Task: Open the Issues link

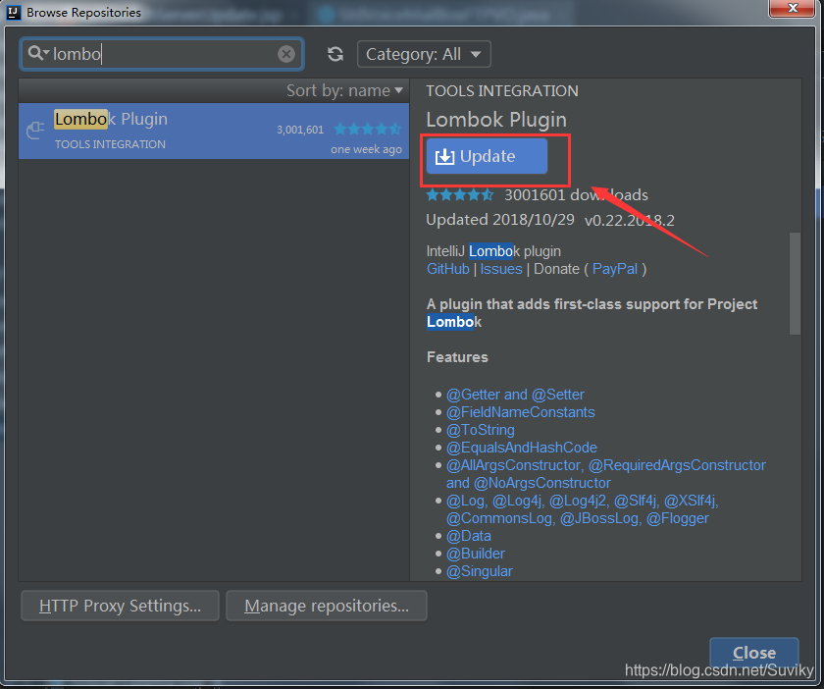Action: pos(501,269)
